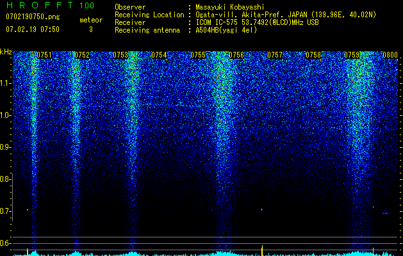Viewport: 403px width, 256px height.
Task: Click the meteor count value 3
Action: (91, 29)
